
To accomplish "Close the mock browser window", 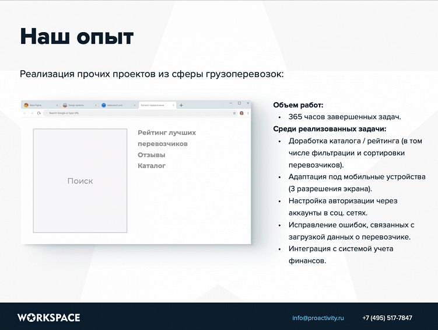I will (248, 103).
